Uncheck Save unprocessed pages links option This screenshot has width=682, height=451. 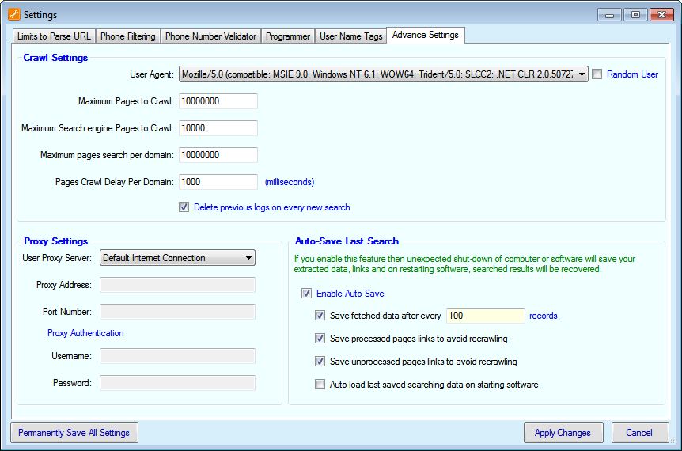(320, 362)
